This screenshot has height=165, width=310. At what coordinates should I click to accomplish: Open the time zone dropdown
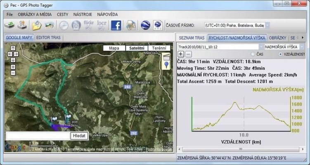[267, 26]
